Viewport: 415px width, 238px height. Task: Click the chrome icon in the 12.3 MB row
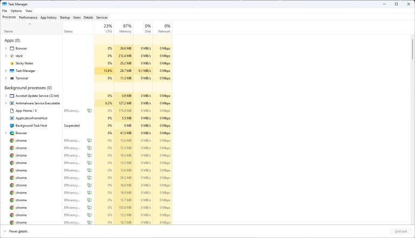pos(12,148)
